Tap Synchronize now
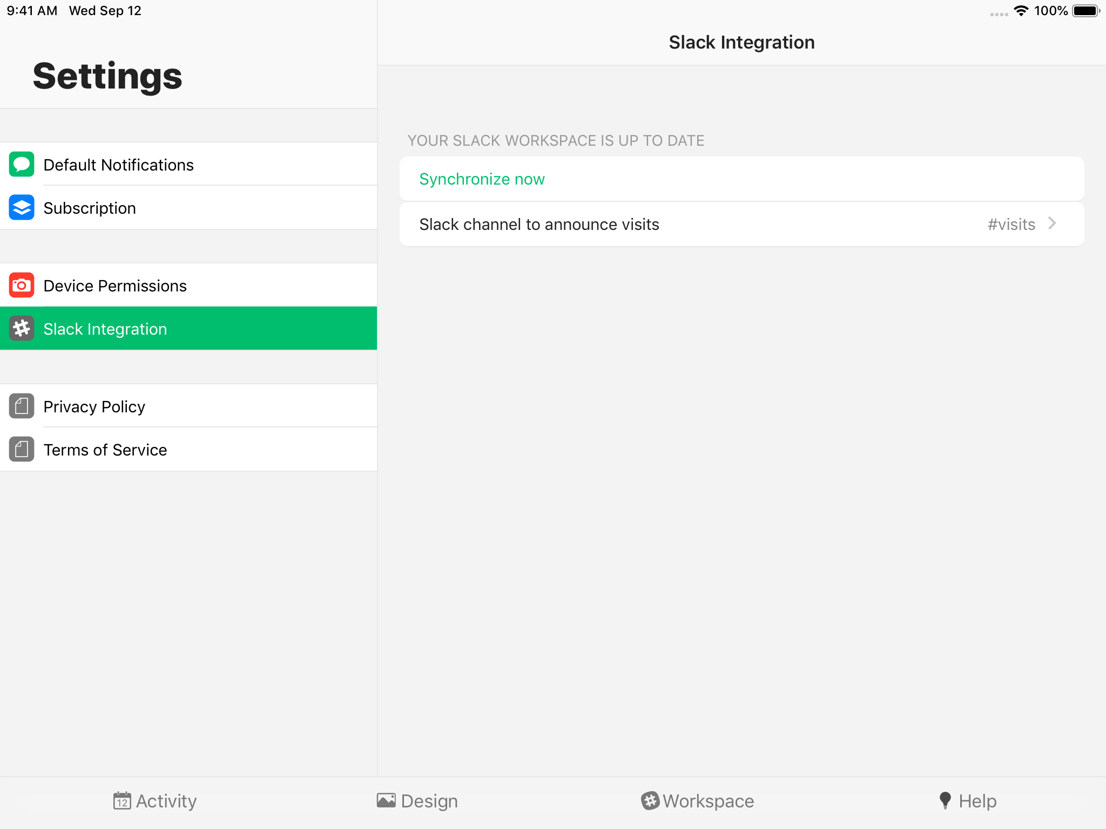 [741, 179]
